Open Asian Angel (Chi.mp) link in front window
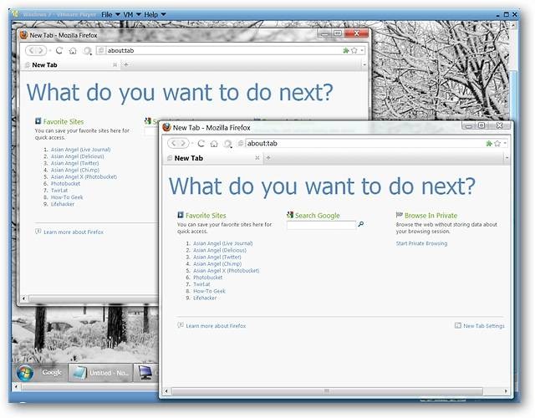The width and height of the screenshot is (535, 418). [x=217, y=264]
